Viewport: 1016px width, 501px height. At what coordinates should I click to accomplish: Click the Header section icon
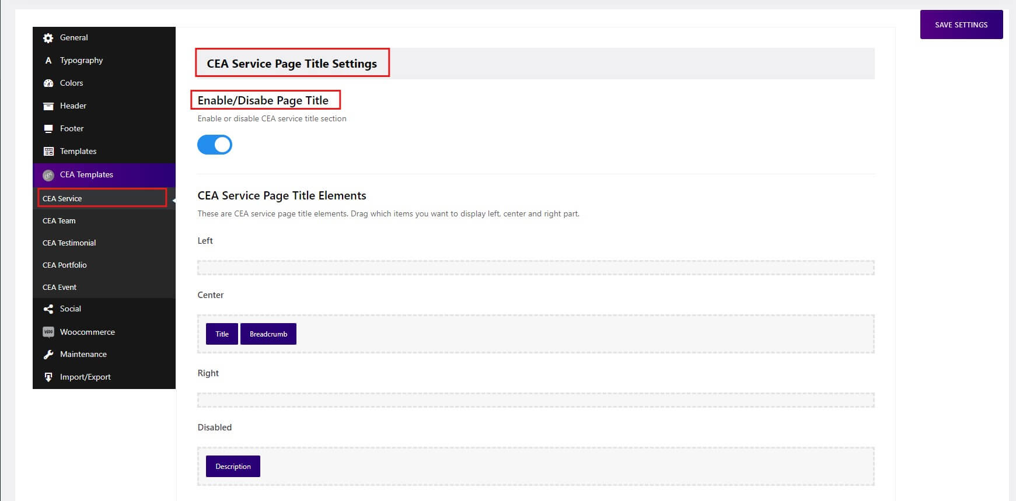pyautogui.click(x=48, y=106)
